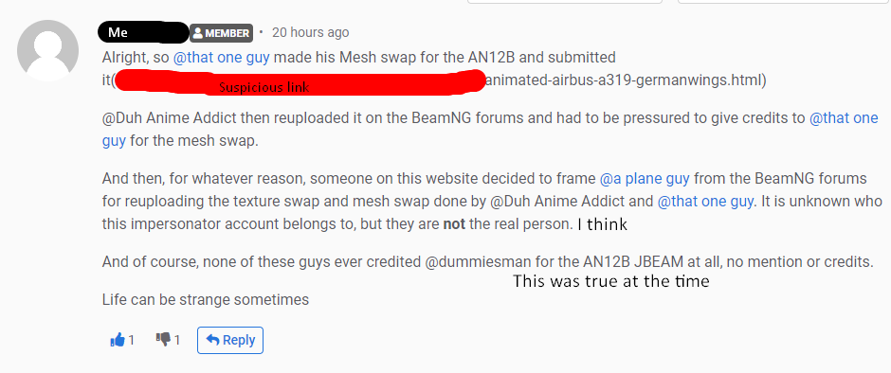891x373 pixels.
Task: Dislike the comment with the thumbs down icon
Action: pos(164,340)
